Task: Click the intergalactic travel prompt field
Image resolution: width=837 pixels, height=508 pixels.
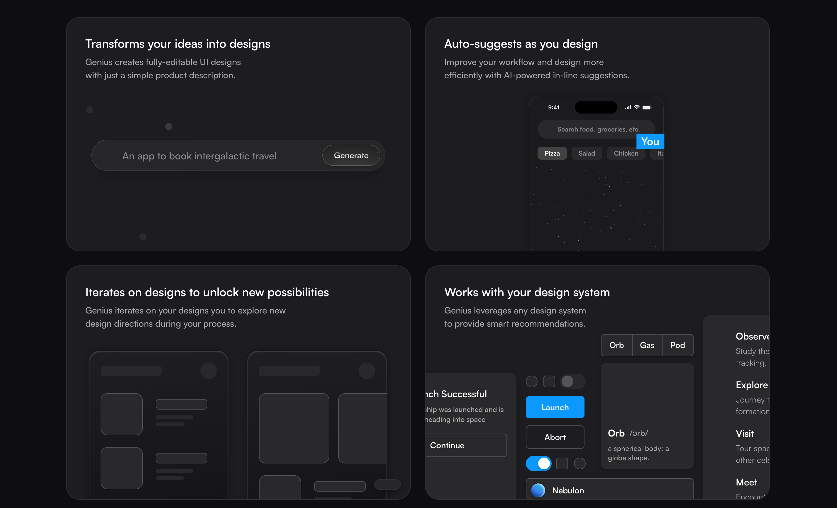Action: click(x=199, y=156)
